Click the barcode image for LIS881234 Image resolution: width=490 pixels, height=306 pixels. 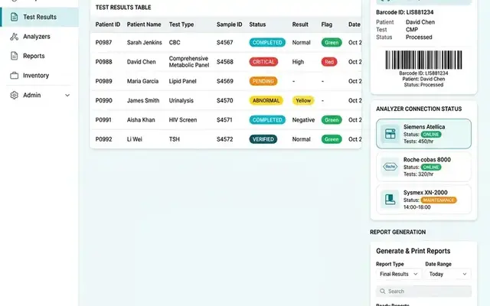pyautogui.click(x=423, y=60)
